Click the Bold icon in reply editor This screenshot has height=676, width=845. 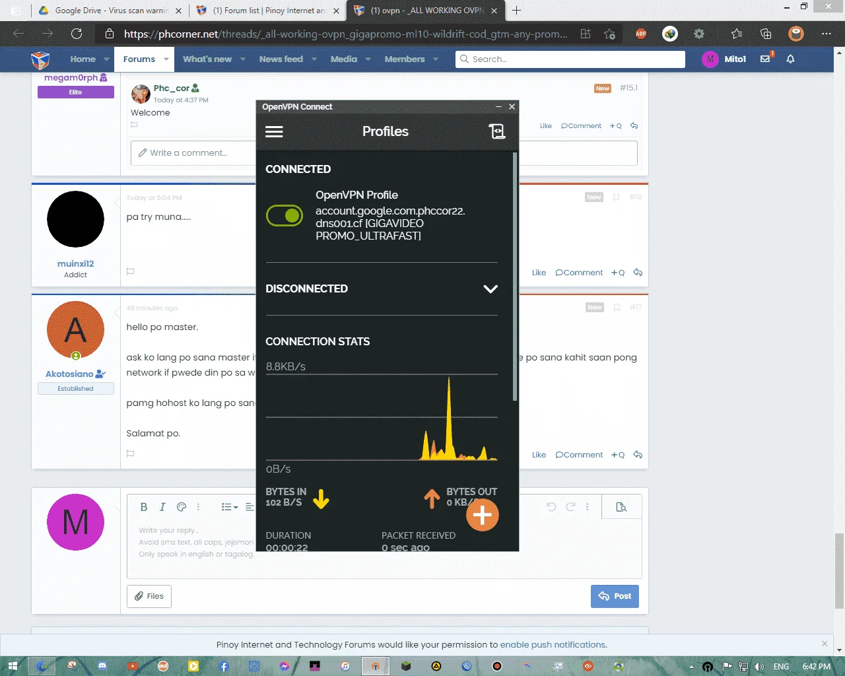point(143,507)
